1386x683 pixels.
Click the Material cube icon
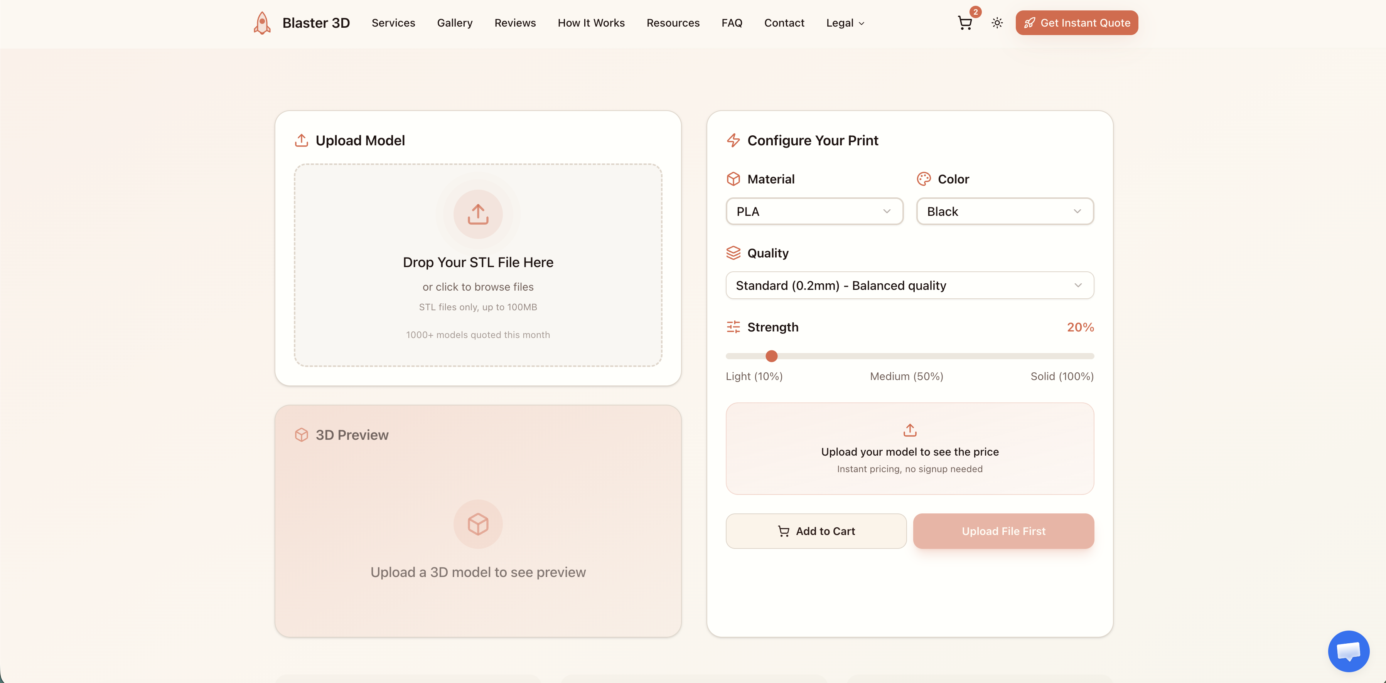coord(733,179)
